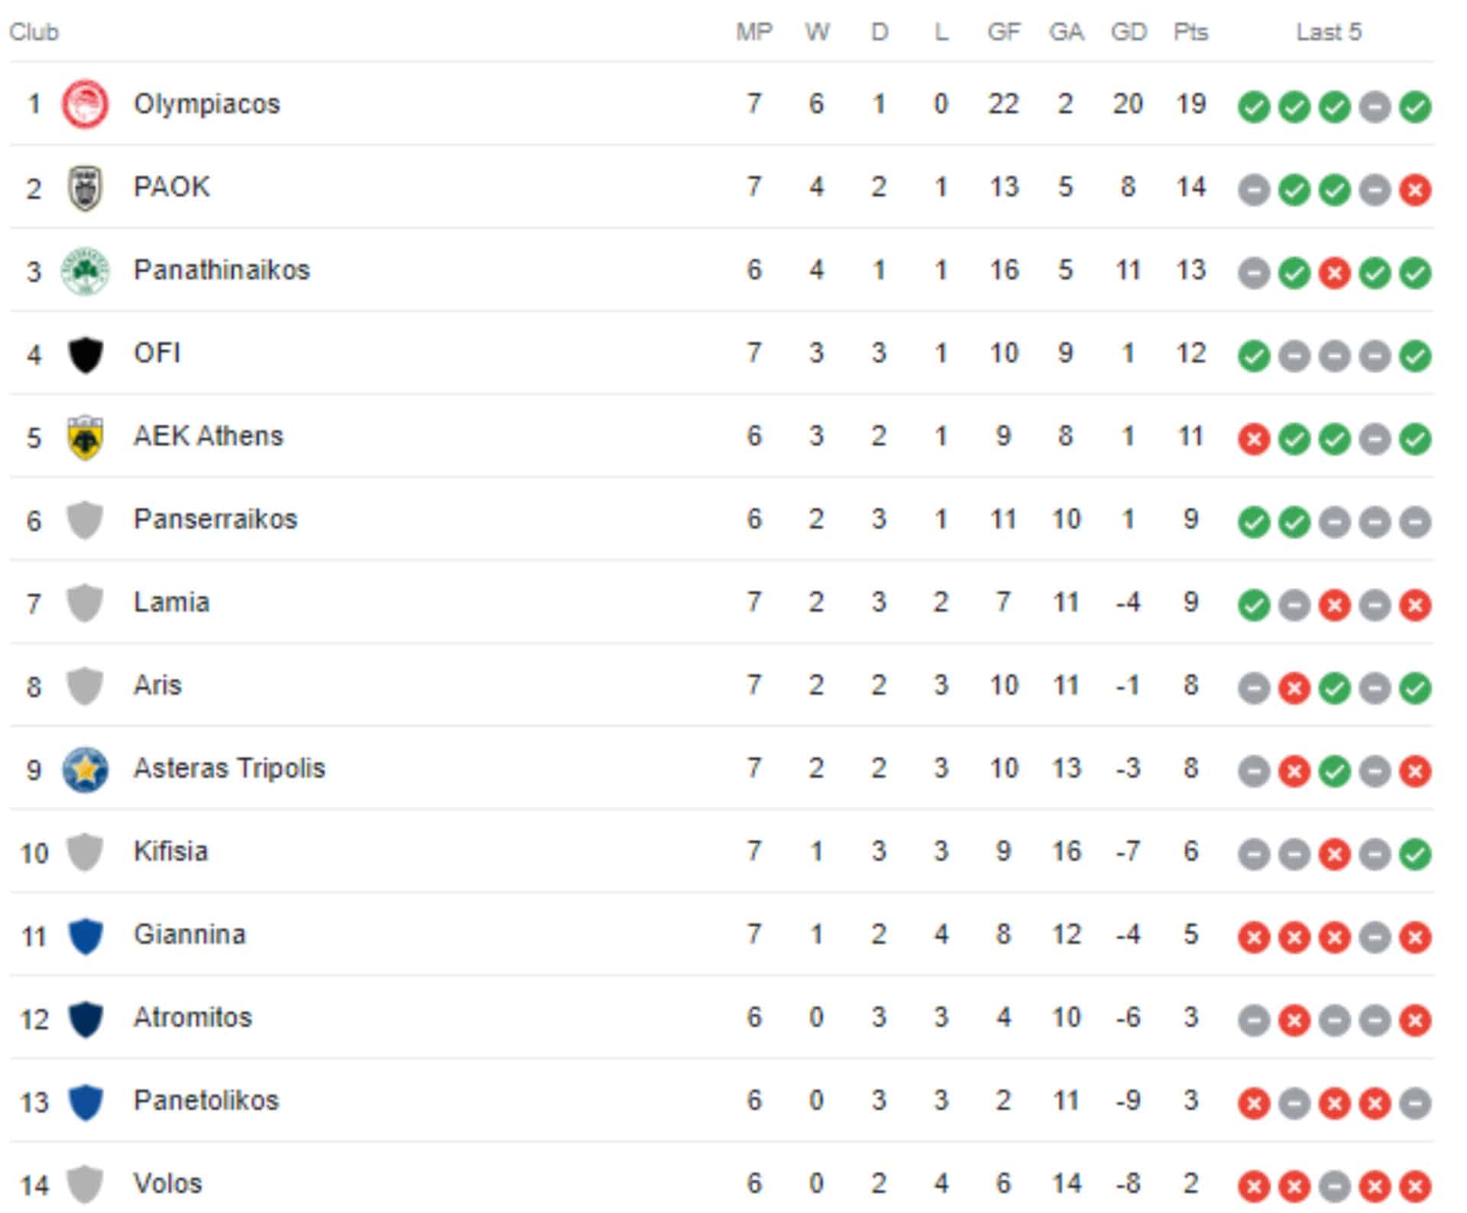Screen dimensions: 1467x1213
Task: Click the Asteras Tripolis star crest
Action: click(x=85, y=769)
